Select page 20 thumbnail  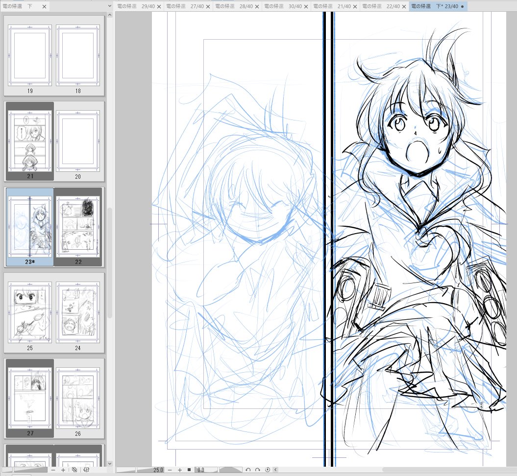78,141
